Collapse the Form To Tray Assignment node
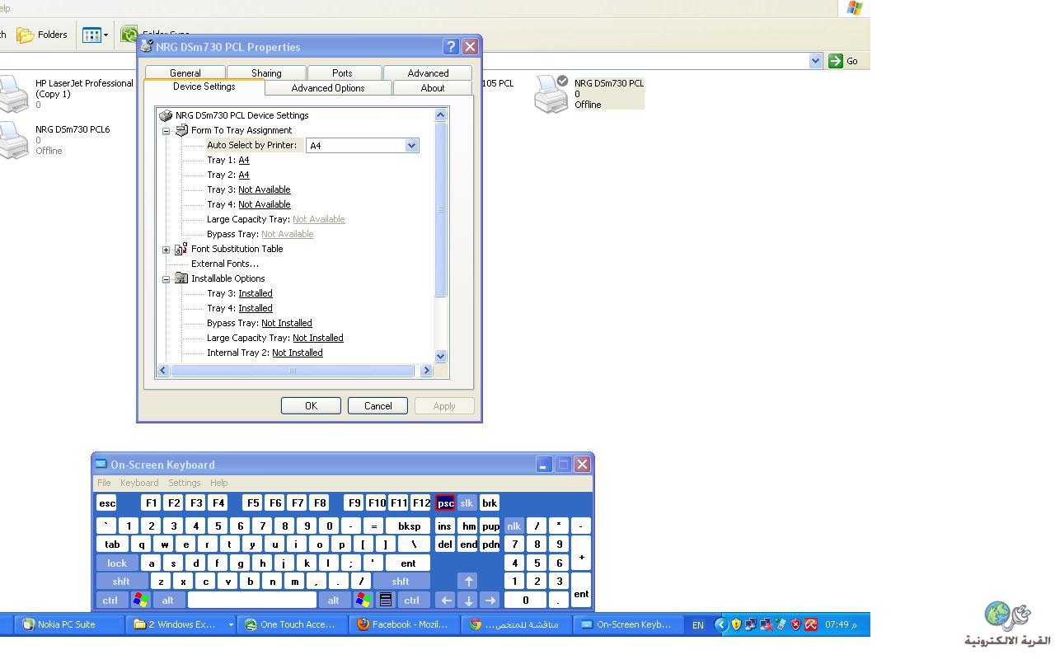This screenshot has width=1055, height=659. coord(166,130)
